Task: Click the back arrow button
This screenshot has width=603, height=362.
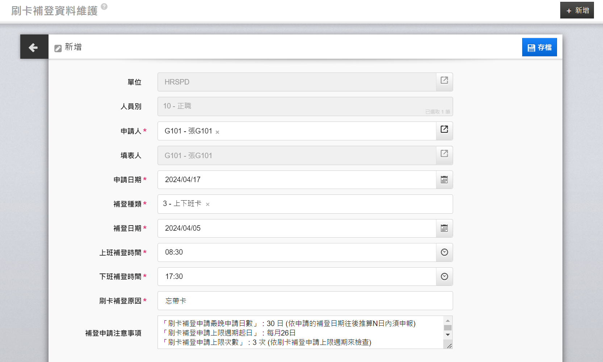Action: coord(34,47)
